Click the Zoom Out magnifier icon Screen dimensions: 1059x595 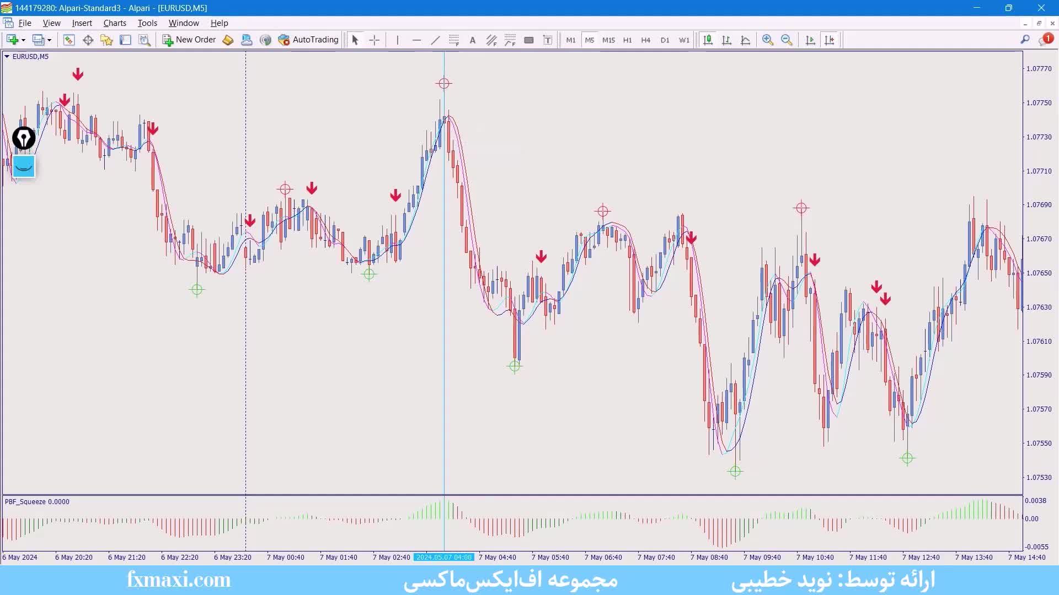[x=787, y=40]
